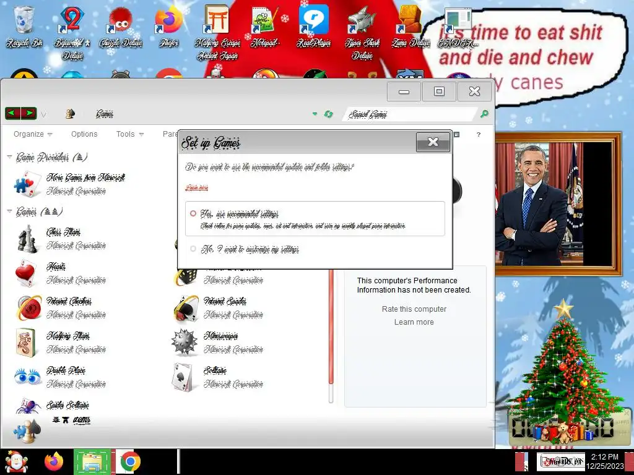
Task: Click the Learn more link in dialog
Action: (x=196, y=188)
